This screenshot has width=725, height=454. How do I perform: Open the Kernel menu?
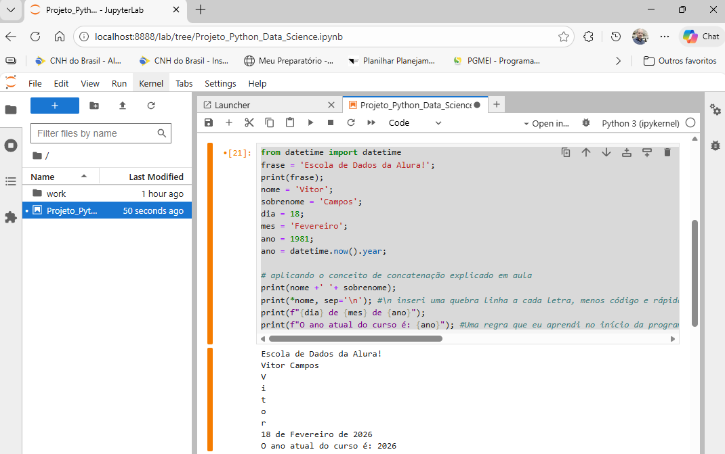tap(151, 83)
